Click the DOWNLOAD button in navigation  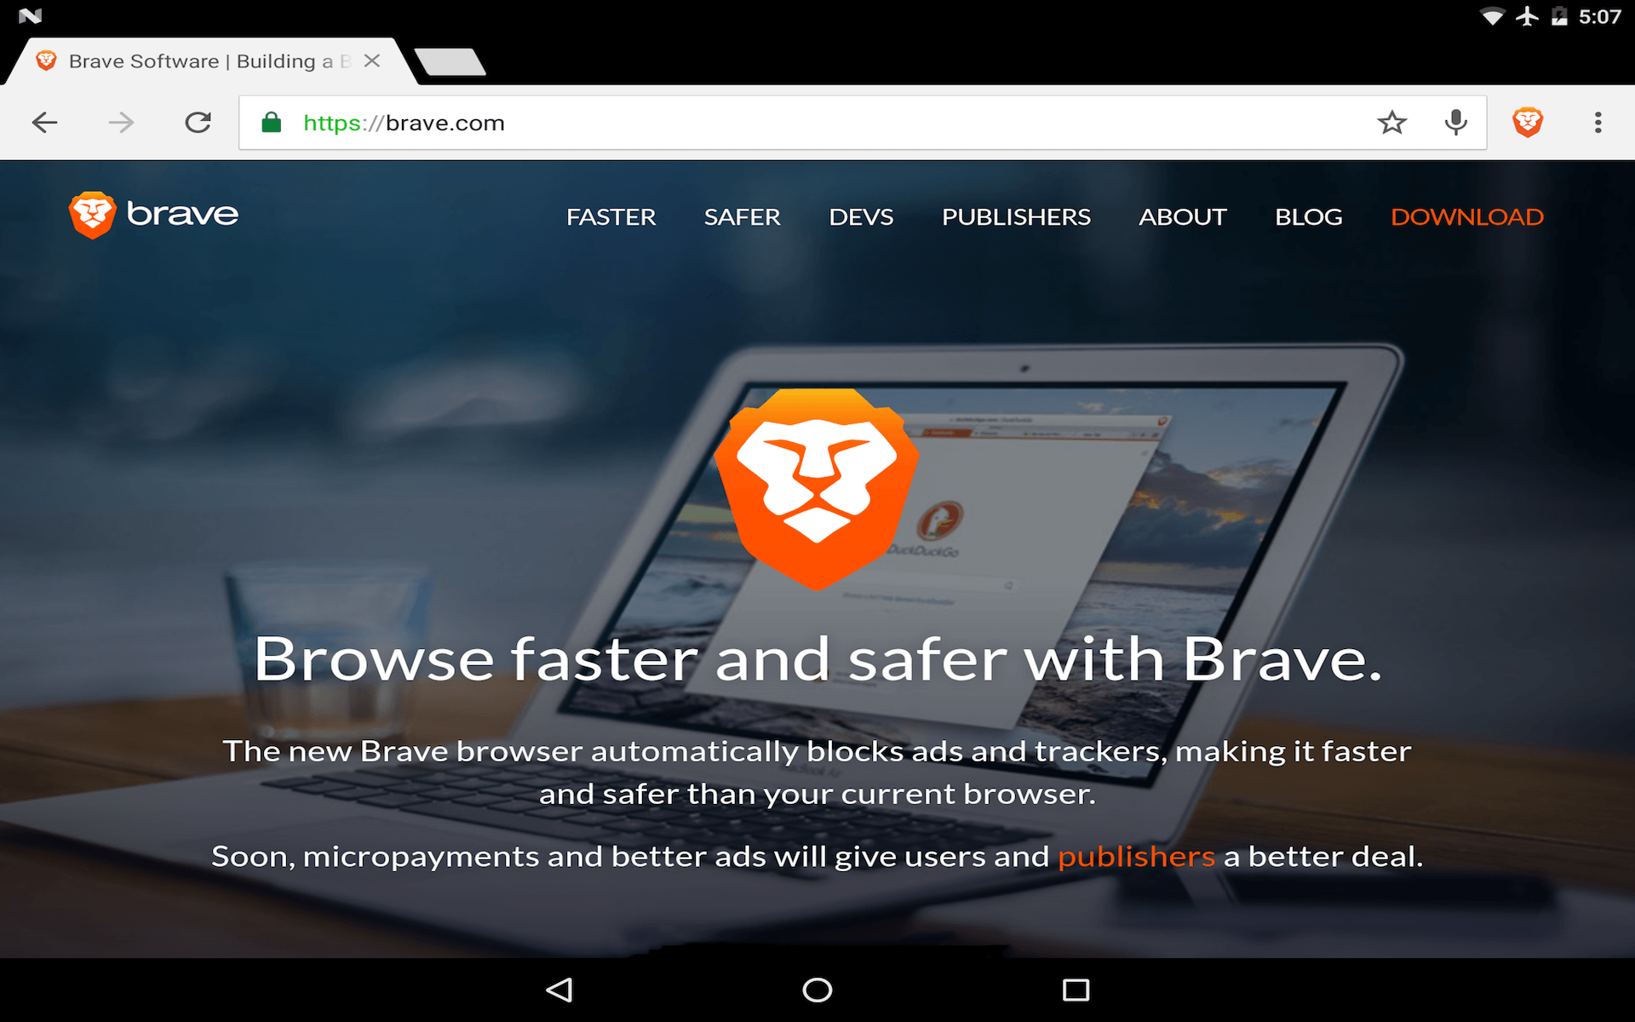(1466, 216)
